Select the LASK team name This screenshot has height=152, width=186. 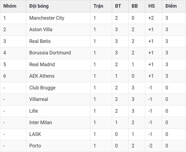tap(35, 134)
